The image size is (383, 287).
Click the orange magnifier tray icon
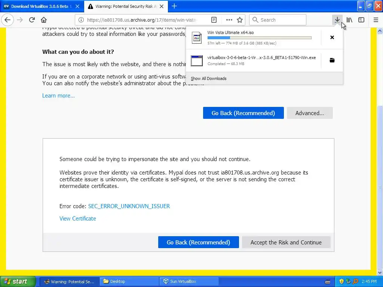point(355,281)
